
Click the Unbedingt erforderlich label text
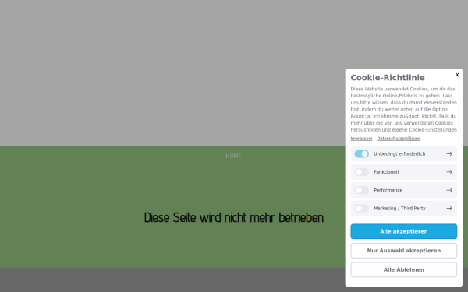[399, 153]
